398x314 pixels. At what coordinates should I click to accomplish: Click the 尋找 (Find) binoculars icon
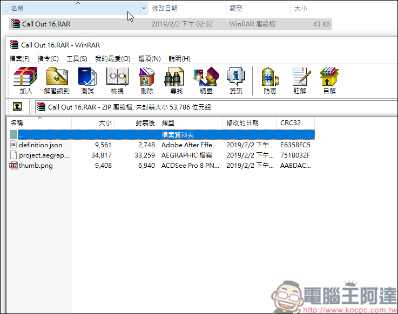coord(174,77)
